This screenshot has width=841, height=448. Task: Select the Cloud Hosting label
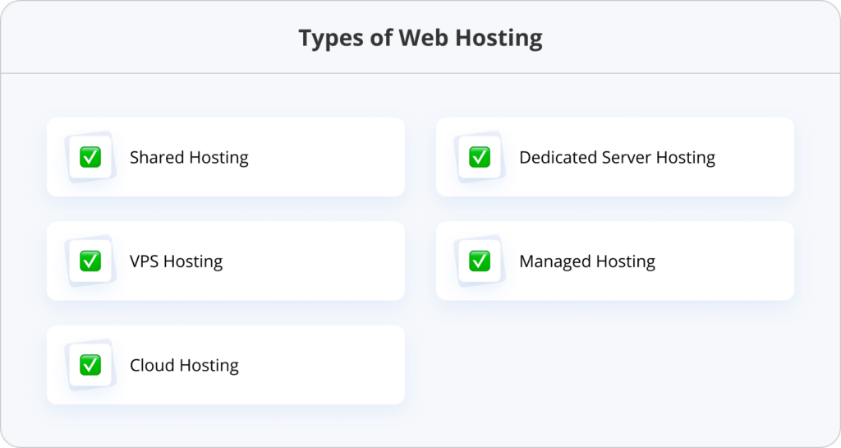[x=184, y=365]
